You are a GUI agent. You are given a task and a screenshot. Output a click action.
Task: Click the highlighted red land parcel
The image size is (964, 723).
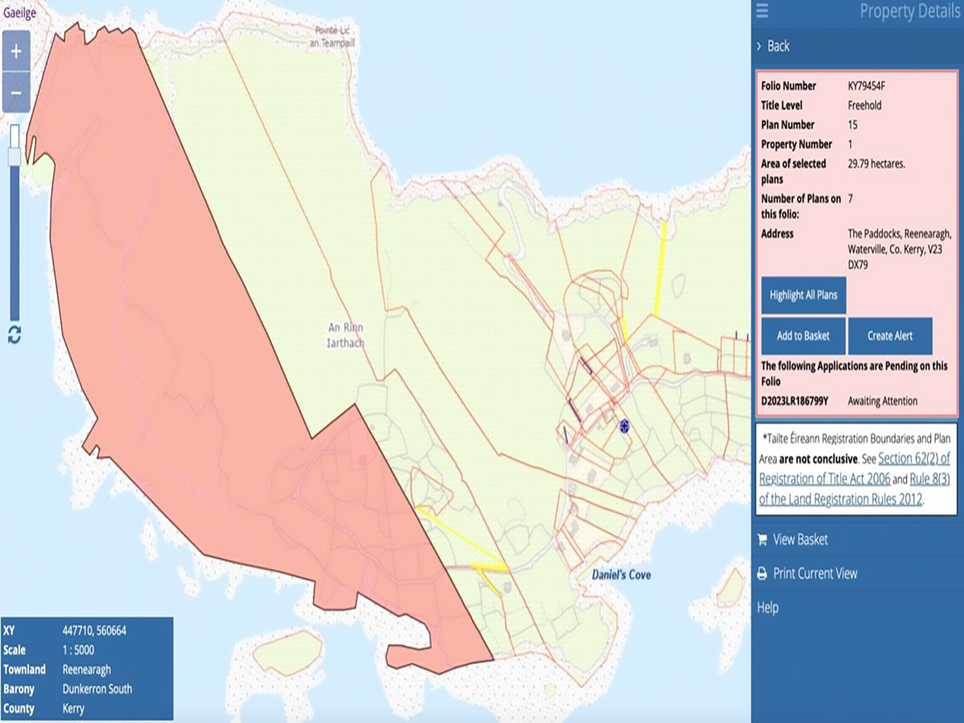pos(201,361)
